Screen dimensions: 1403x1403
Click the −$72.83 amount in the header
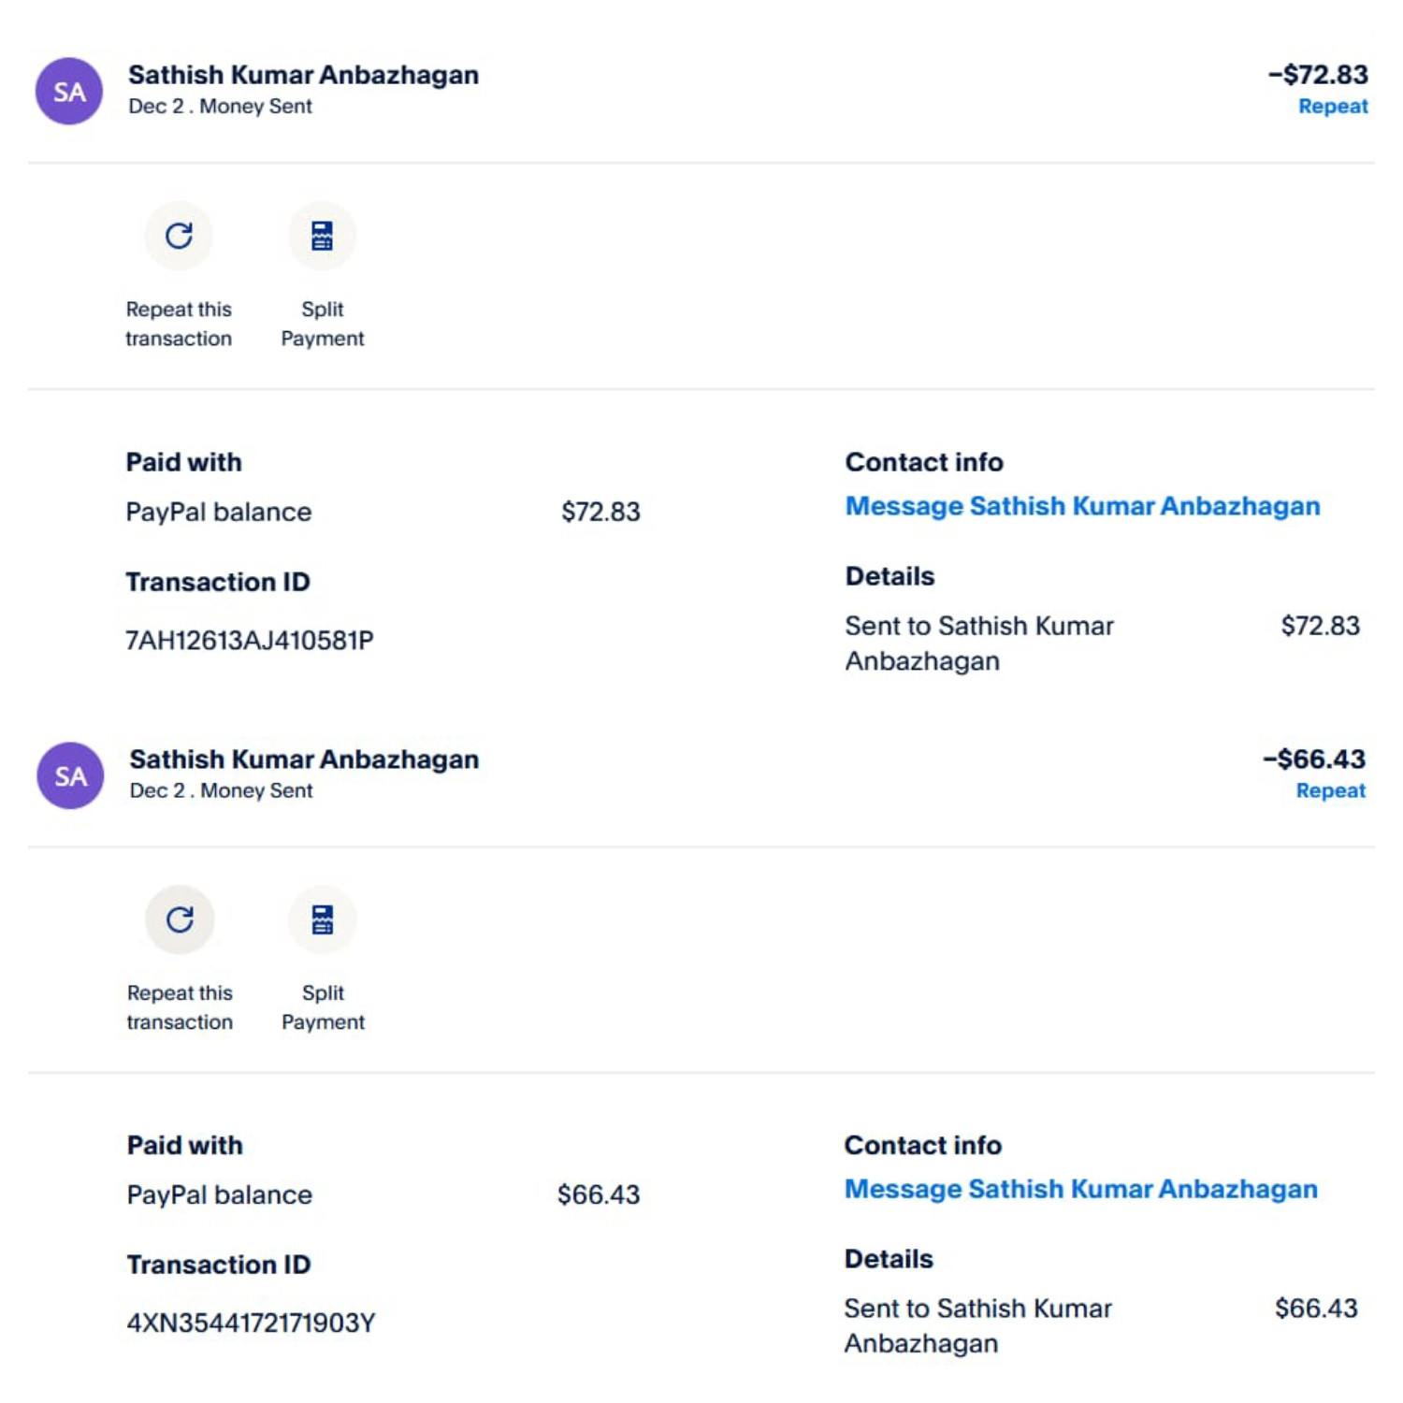[x=1318, y=75]
